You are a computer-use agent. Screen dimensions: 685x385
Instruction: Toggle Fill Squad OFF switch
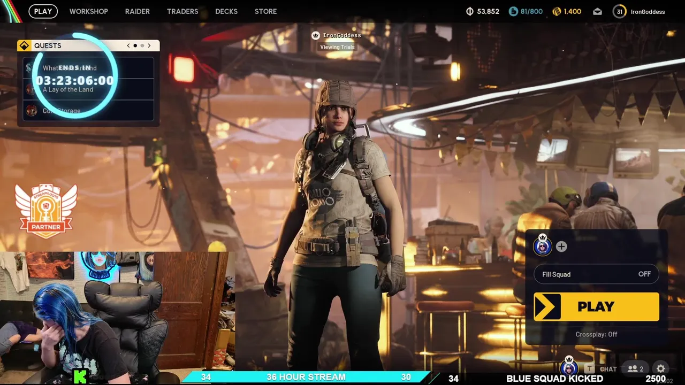coord(596,274)
